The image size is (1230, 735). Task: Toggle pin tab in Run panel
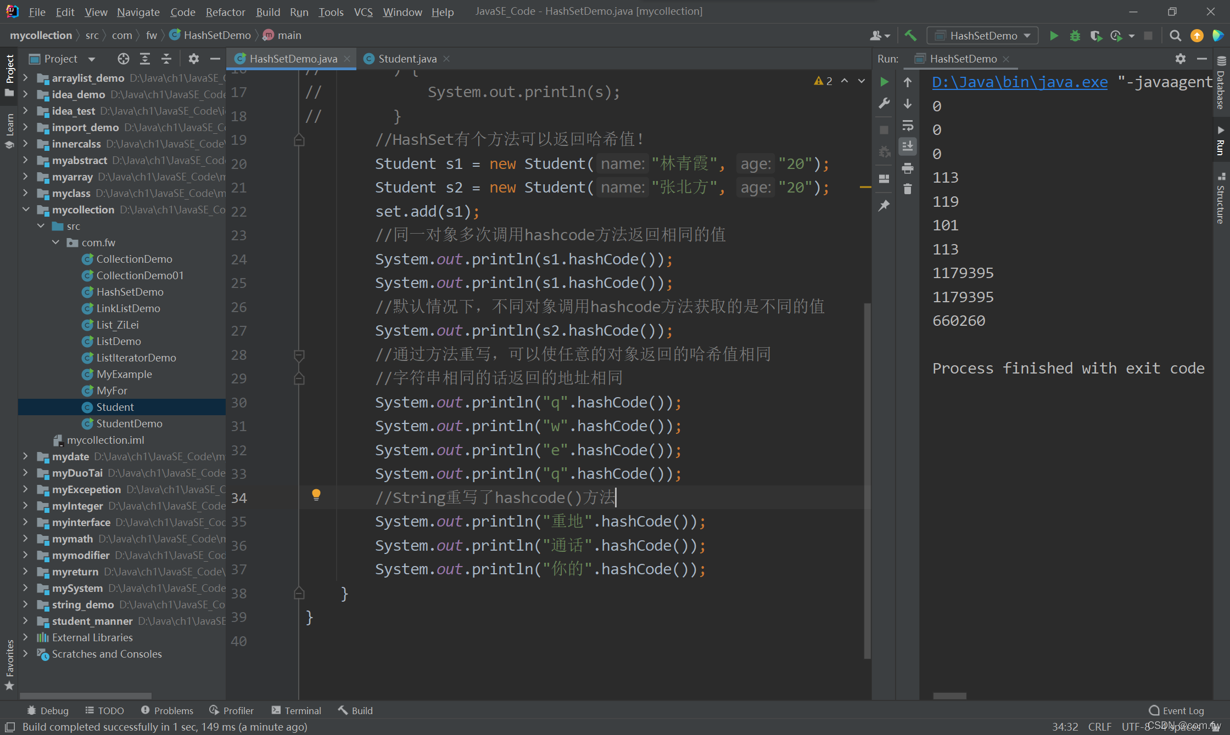click(x=884, y=206)
